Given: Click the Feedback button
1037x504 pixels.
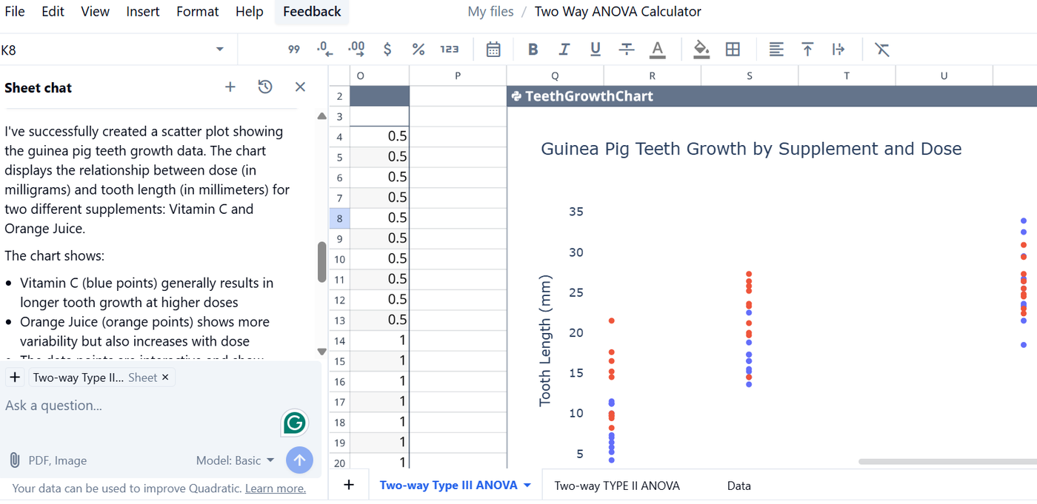Looking at the screenshot, I should point(312,12).
